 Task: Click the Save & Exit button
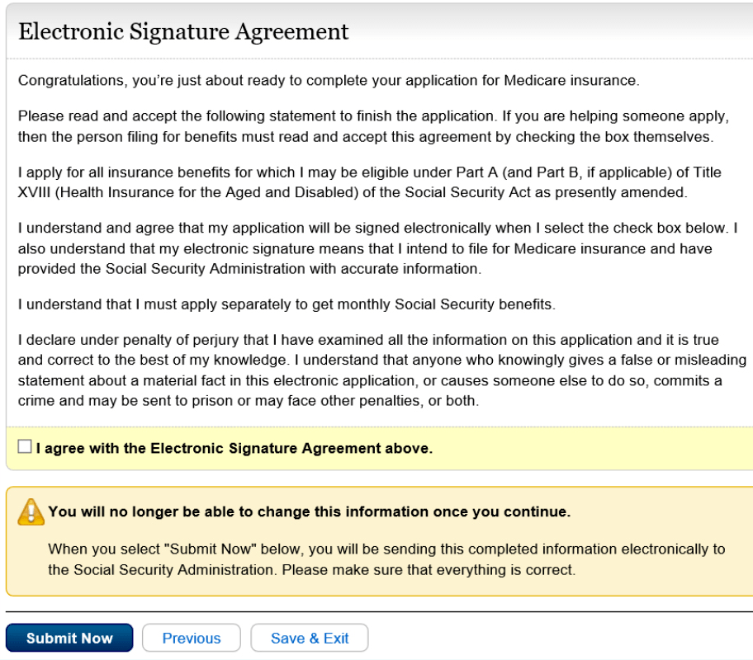point(309,638)
